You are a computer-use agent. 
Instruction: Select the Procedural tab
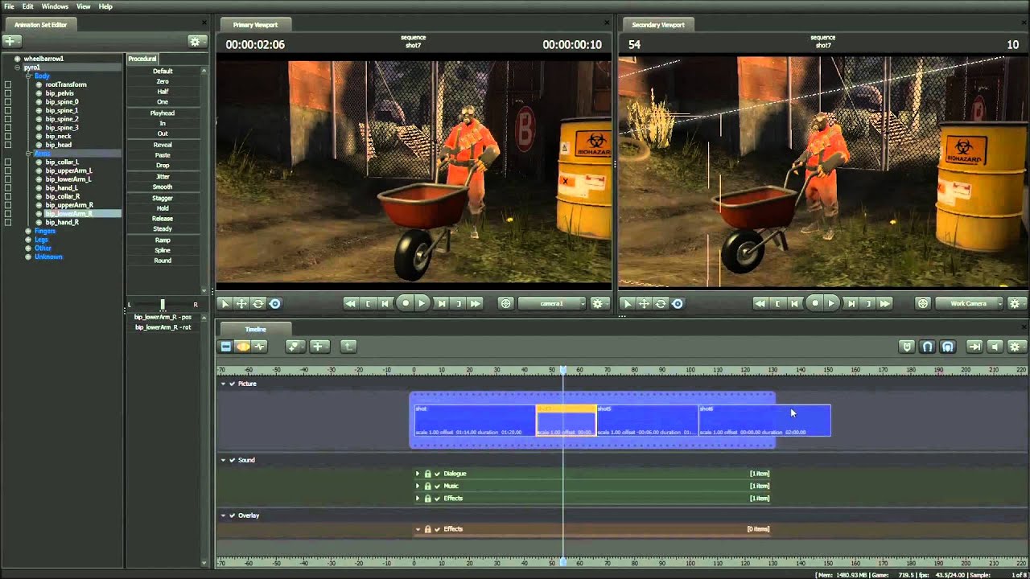142,59
